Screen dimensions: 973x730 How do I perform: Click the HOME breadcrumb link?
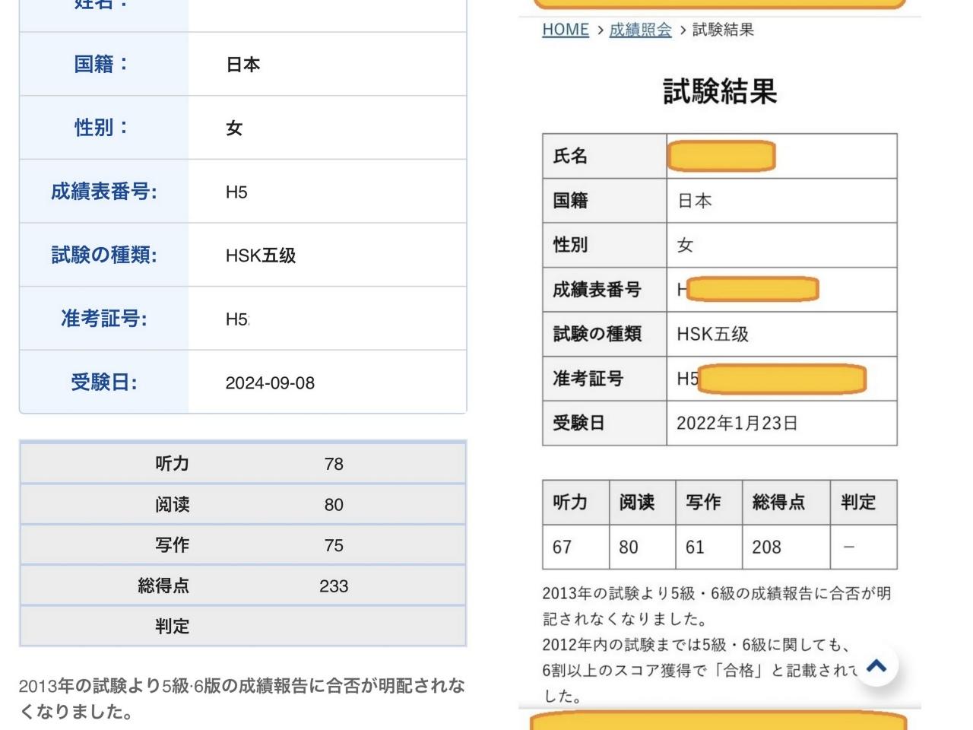(x=565, y=30)
